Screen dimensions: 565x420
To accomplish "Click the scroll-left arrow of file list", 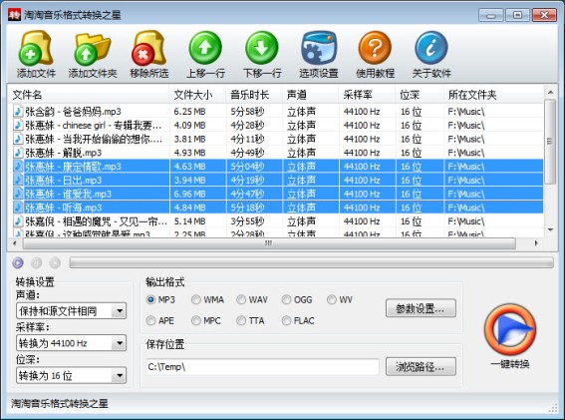I will [15, 243].
